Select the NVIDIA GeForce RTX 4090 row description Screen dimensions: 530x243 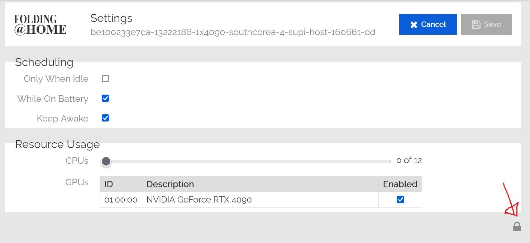pos(199,200)
